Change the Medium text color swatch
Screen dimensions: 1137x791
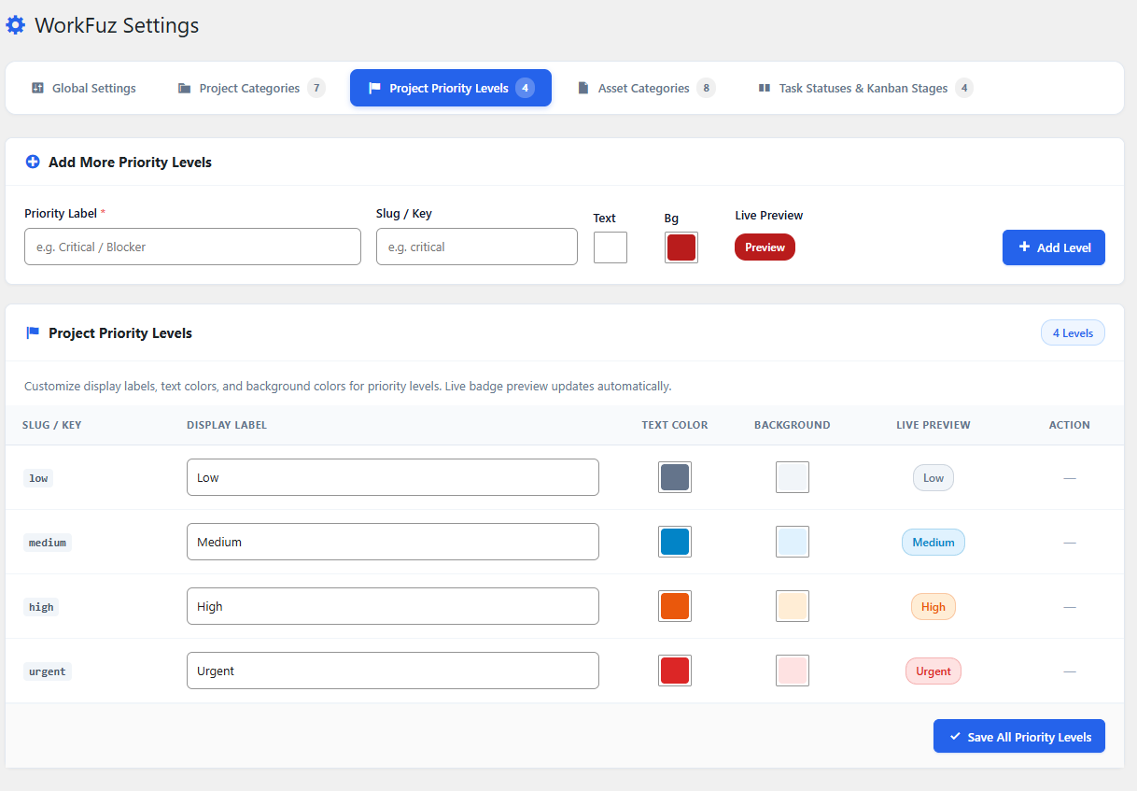675,542
